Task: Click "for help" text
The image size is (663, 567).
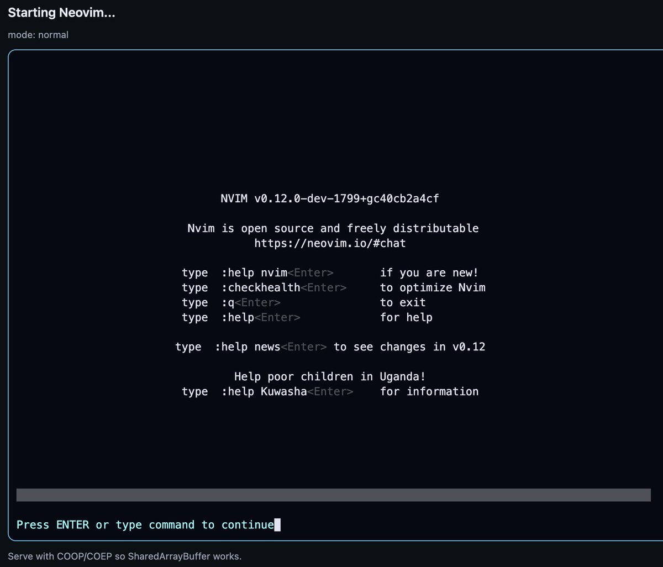Action: click(406, 318)
